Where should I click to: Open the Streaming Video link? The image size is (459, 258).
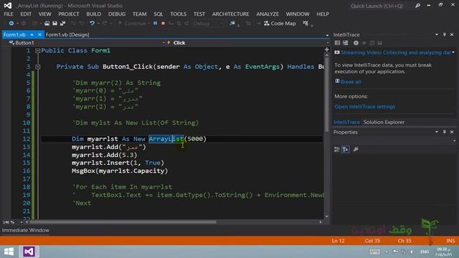click(395, 52)
